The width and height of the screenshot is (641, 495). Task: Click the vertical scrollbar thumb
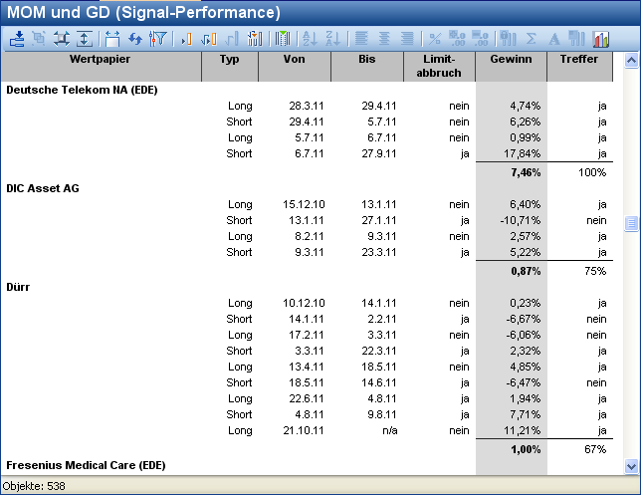(x=631, y=224)
